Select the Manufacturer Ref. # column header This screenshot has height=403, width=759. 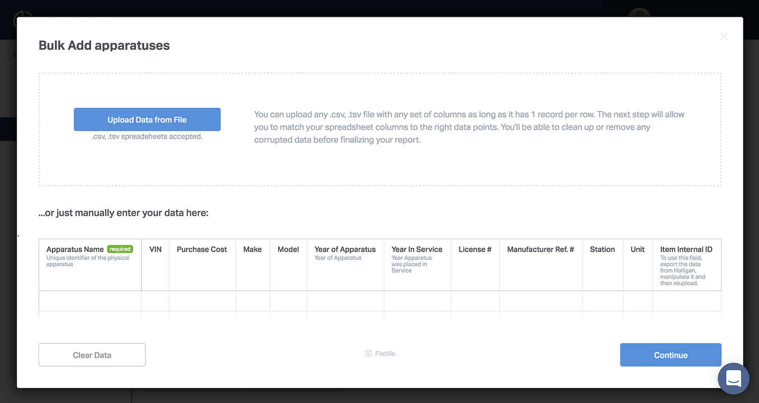coord(540,249)
